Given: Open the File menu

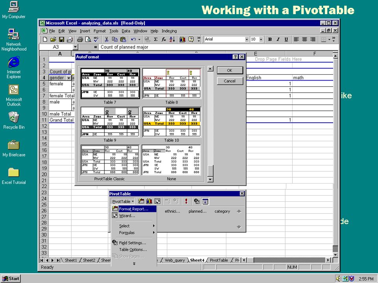Looking at the screenshot, I should (x=52, y=31).
